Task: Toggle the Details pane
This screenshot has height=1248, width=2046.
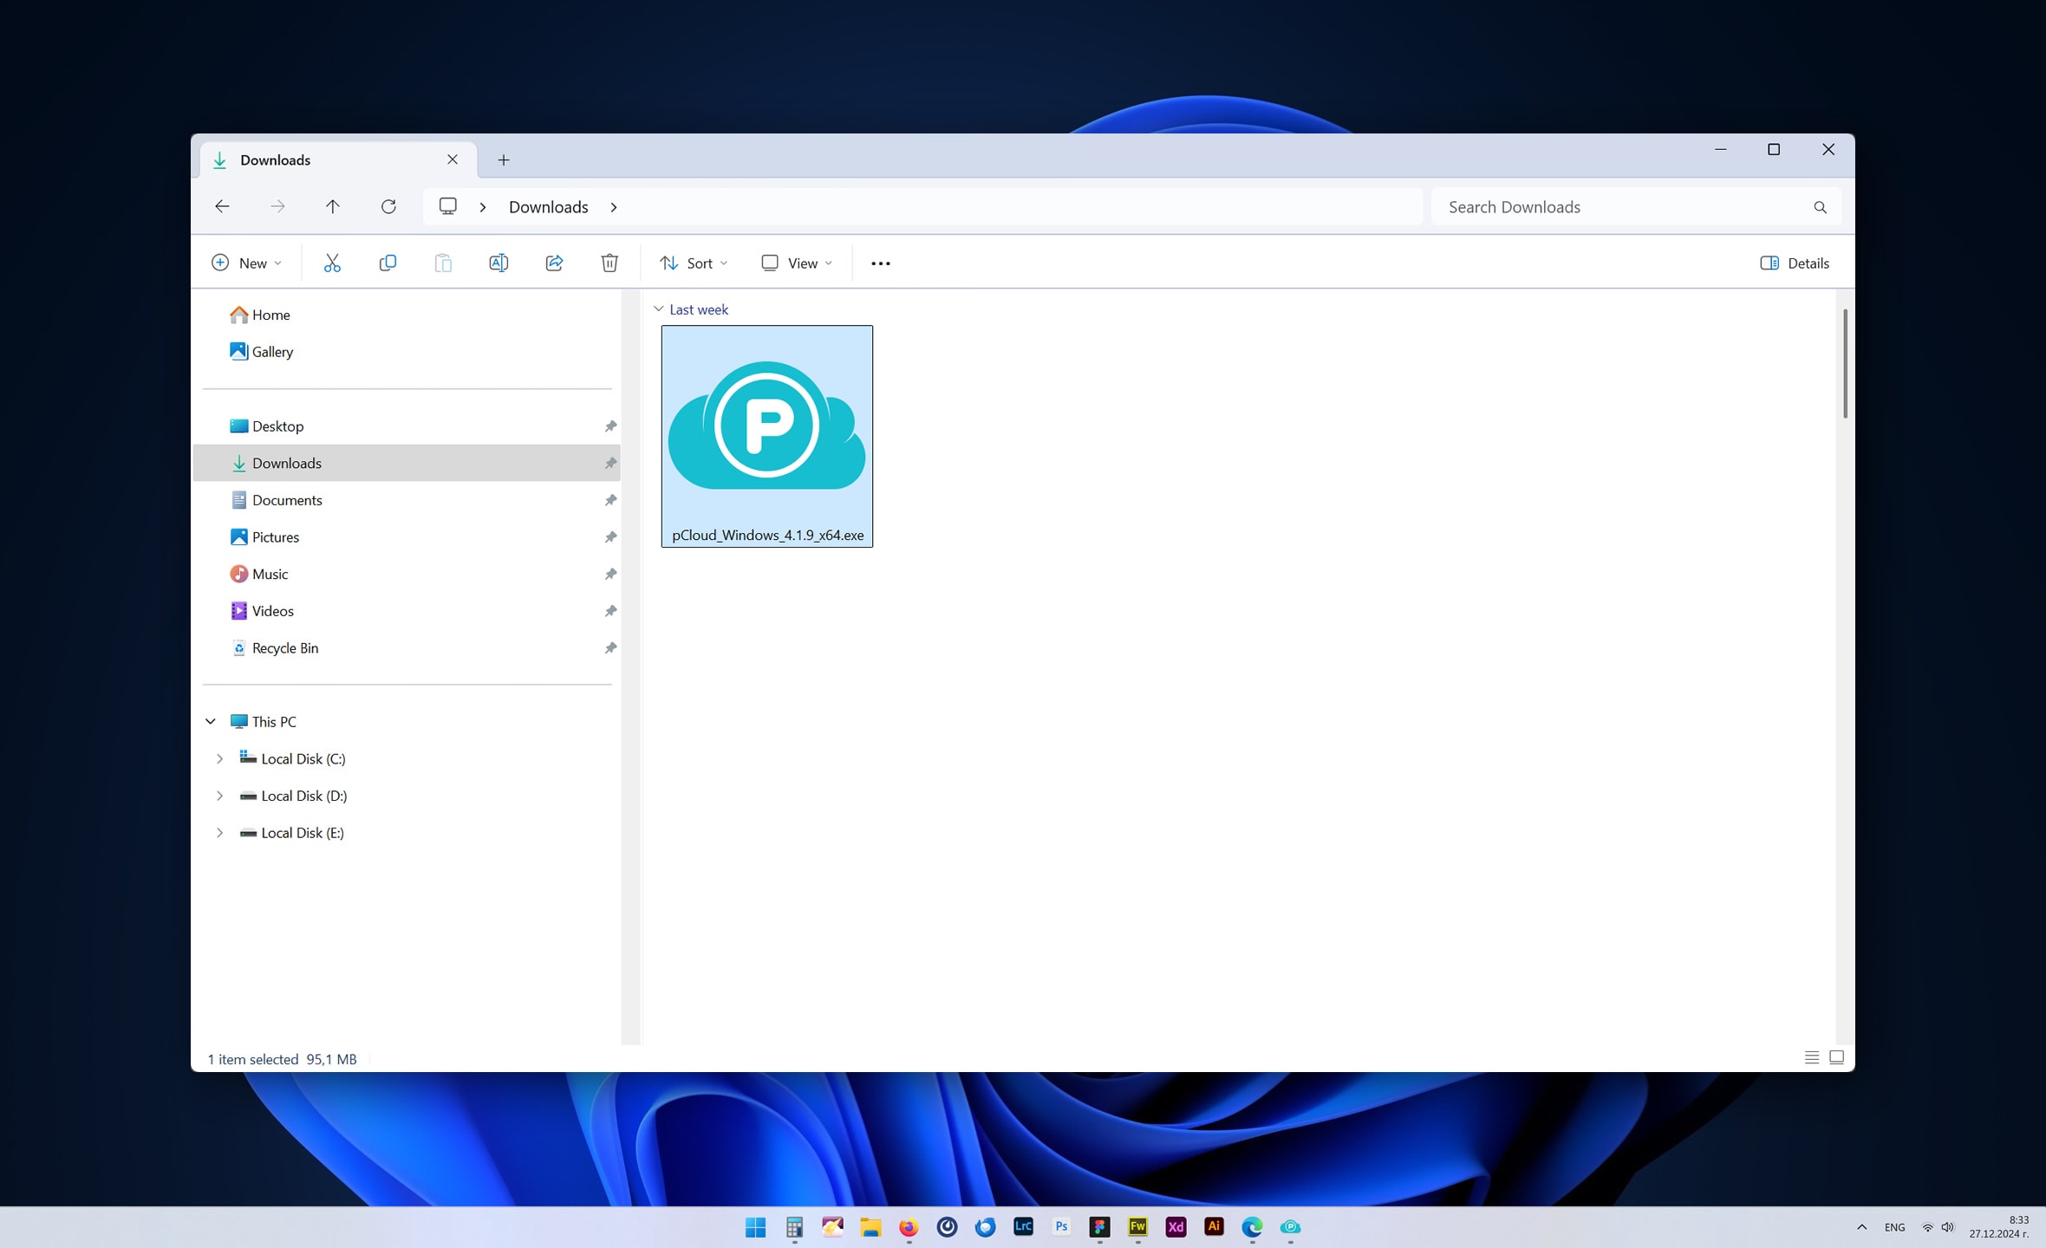Action: pyautogui.click(x=1795, y=263)
